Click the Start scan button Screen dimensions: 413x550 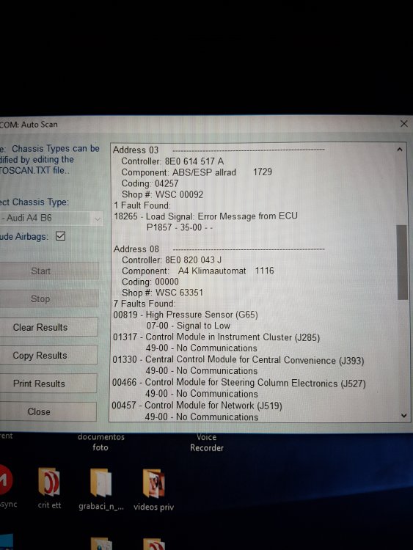tap(48, 271)
